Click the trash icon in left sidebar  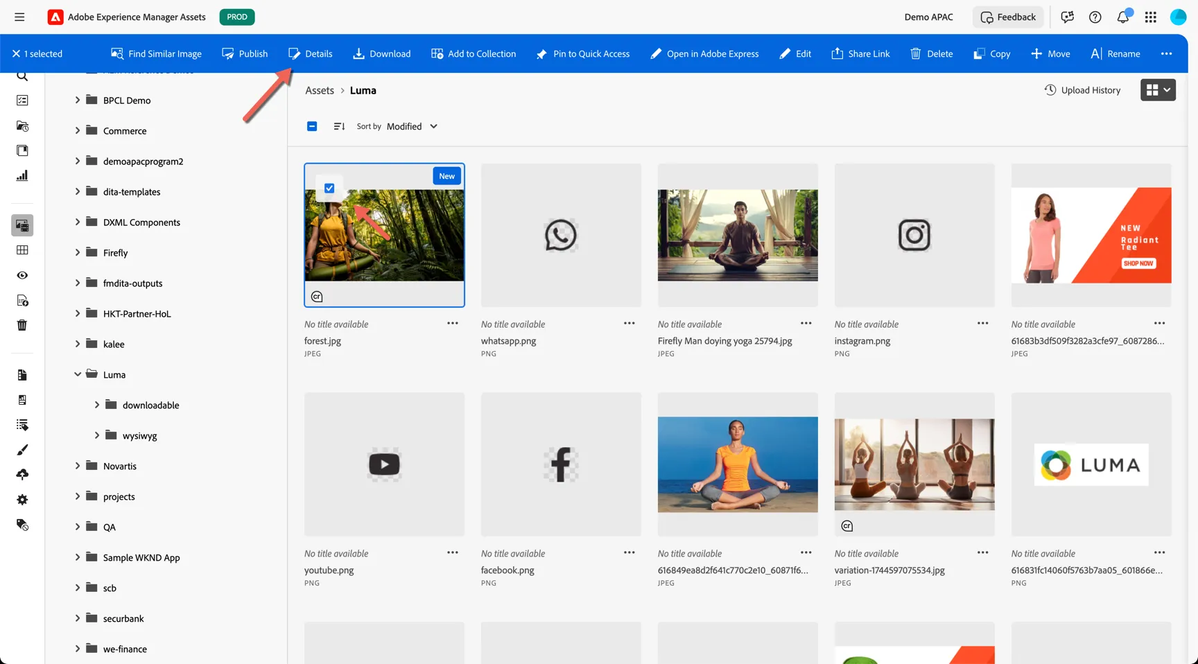pyautogui.click(x=22, y=325)
